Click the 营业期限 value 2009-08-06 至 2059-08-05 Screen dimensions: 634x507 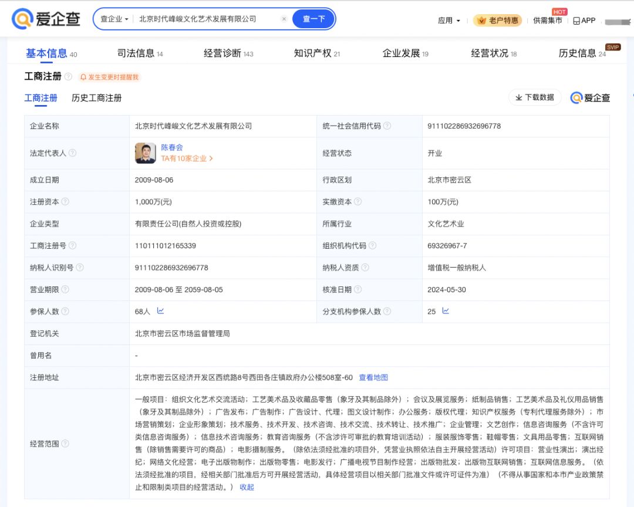click(x=178, y=289)
